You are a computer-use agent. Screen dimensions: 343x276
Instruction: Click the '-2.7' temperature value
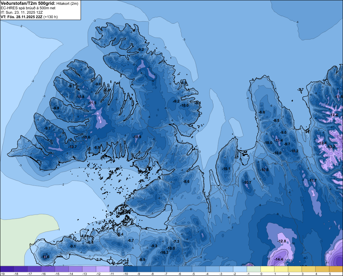(x=99, y=260)
